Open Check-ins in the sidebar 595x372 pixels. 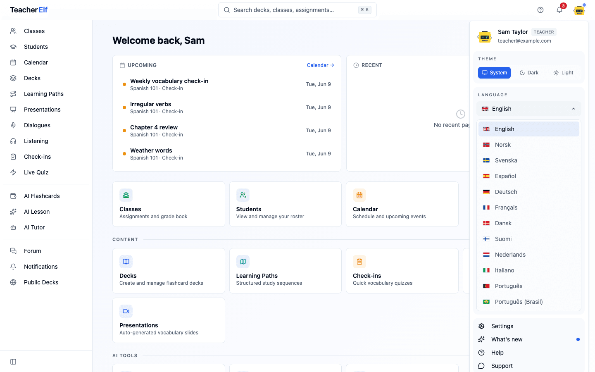tap(46, 157)
